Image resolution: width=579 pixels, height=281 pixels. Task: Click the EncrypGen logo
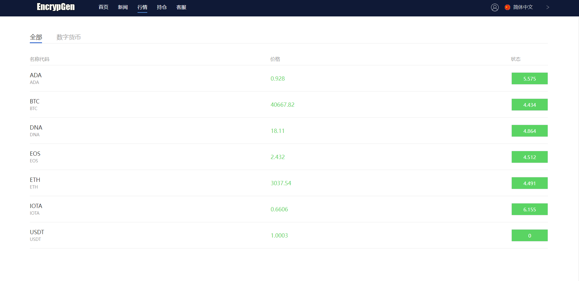tap(56, 7)
